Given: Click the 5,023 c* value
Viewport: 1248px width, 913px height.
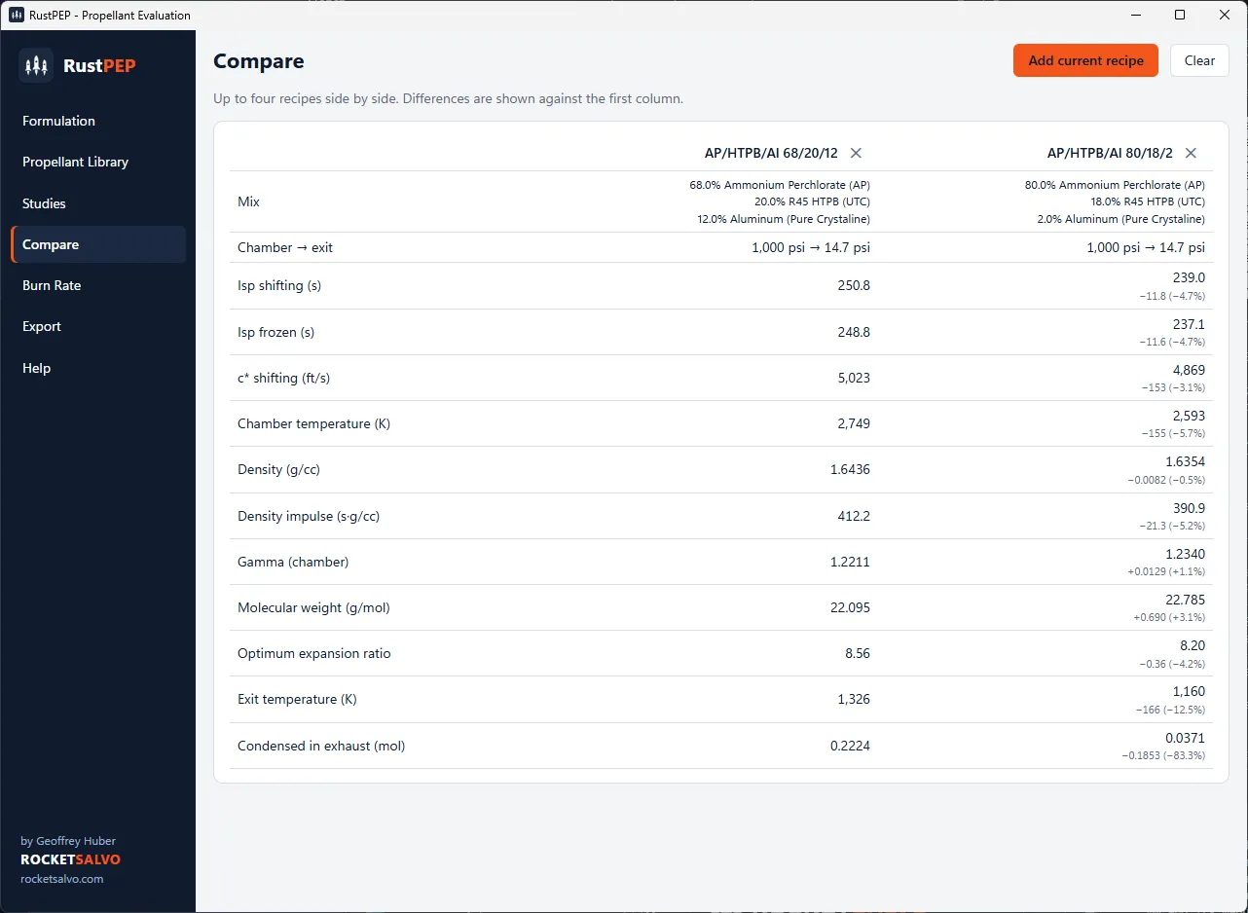Looking at the screenshot, I should [853, 378].
